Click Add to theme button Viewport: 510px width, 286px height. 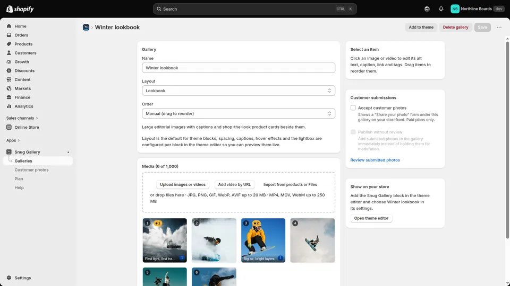421,27
